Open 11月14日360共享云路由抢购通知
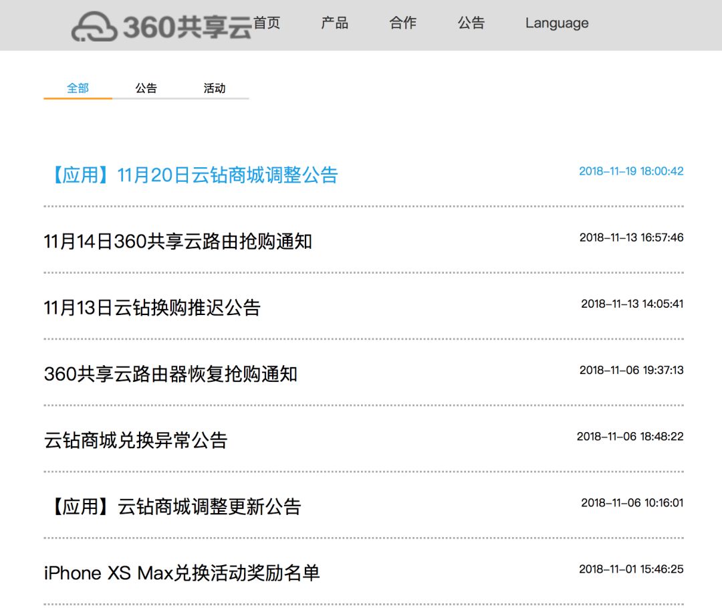722x608 pixels. click(x=178, y=241)
